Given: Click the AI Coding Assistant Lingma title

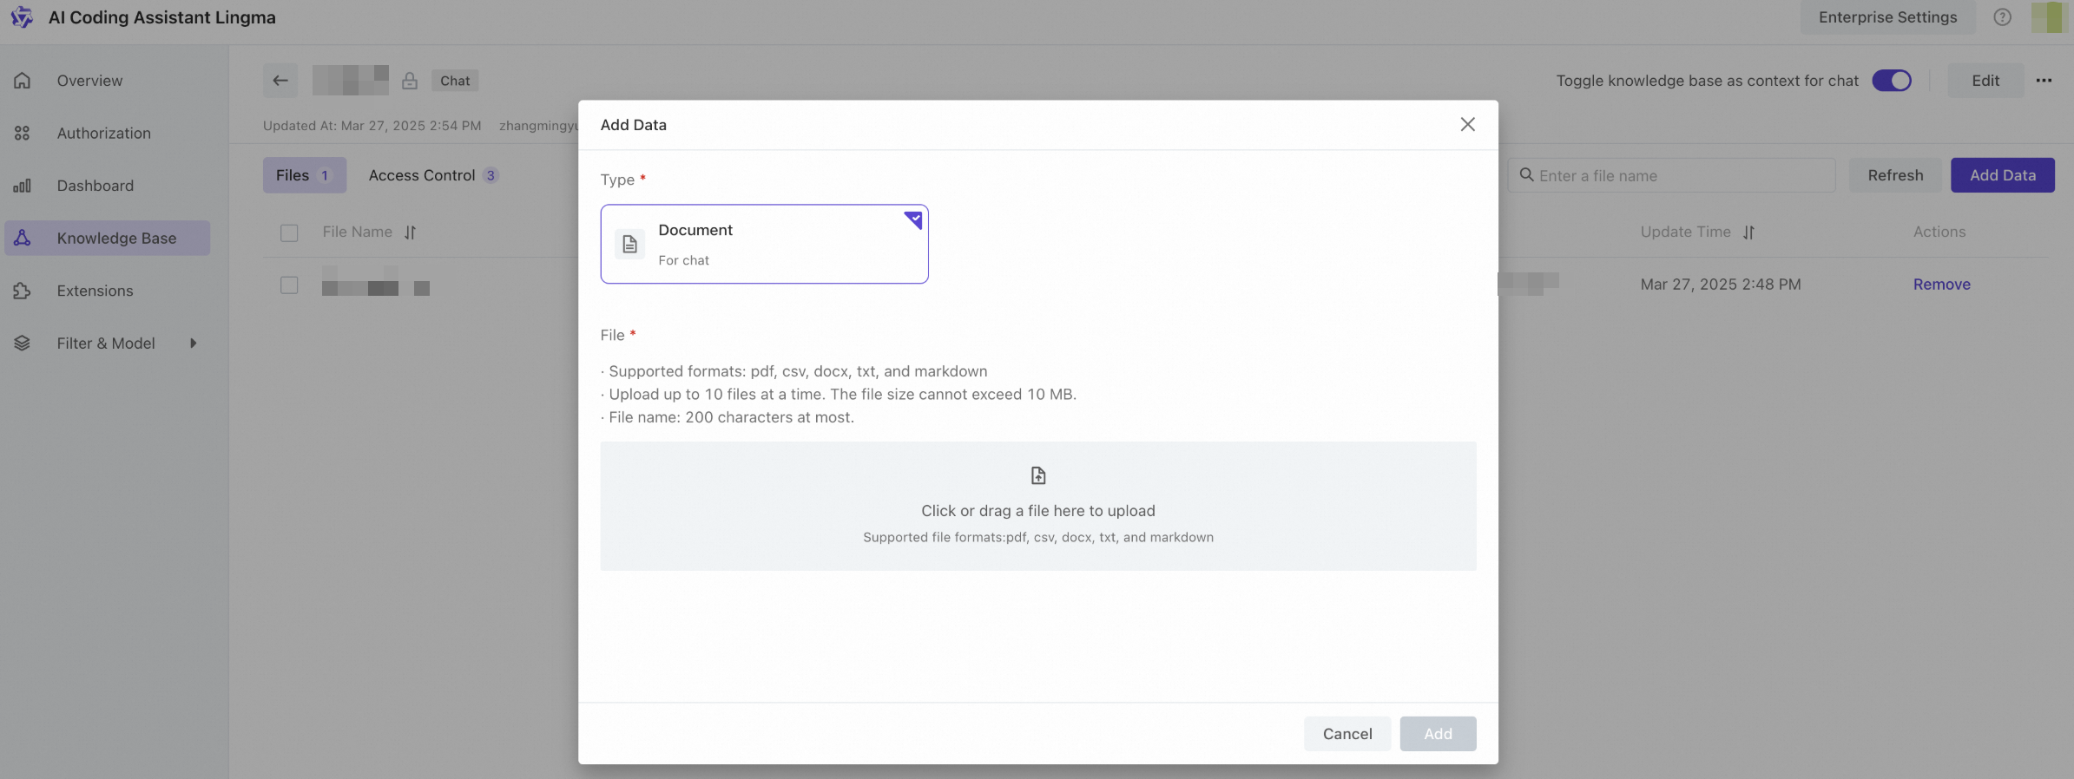Looking at the screenshot, I should (162, 17).
